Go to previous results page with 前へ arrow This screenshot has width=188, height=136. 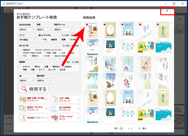(121, 129)
